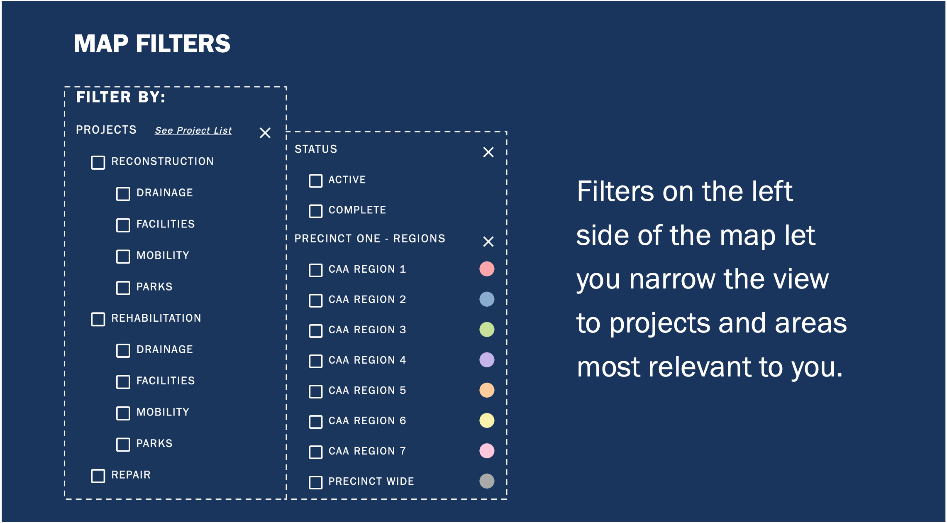Click the purple CAA Region 4 color dot
Image resolution: width=947 pixels, height=523 pixels.
pos(487,360)
